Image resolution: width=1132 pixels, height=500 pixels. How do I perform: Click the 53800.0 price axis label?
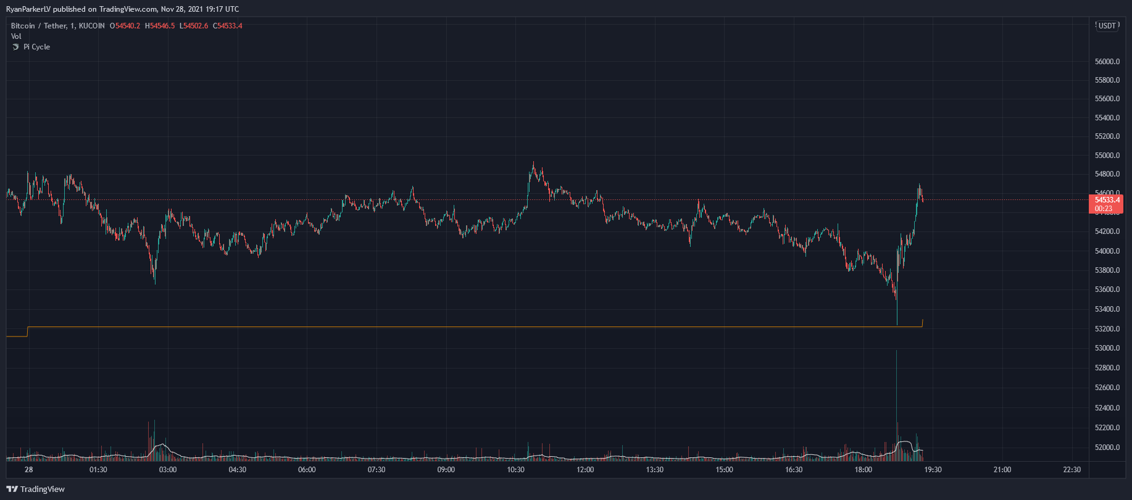pyautogui.click(x=1107, y=270)
